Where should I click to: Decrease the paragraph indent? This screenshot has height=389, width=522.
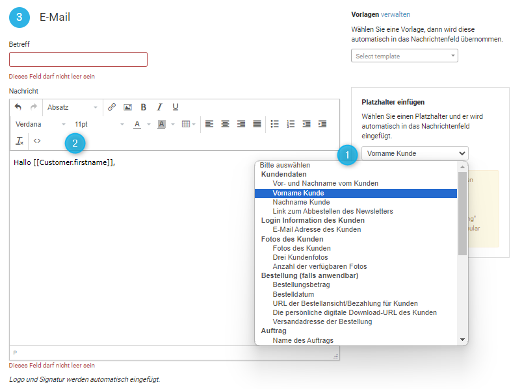tap(307, 124)
